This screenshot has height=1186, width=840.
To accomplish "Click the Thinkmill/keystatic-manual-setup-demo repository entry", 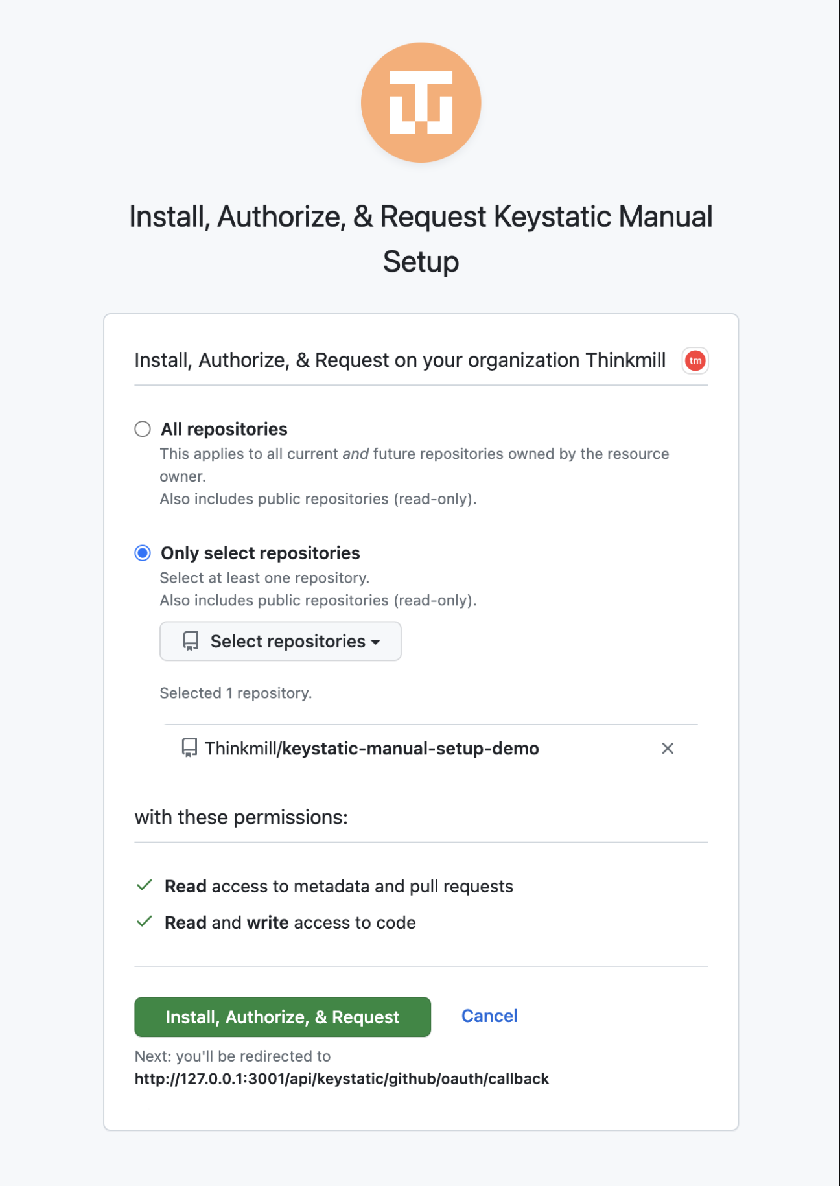I will point(372,749).
